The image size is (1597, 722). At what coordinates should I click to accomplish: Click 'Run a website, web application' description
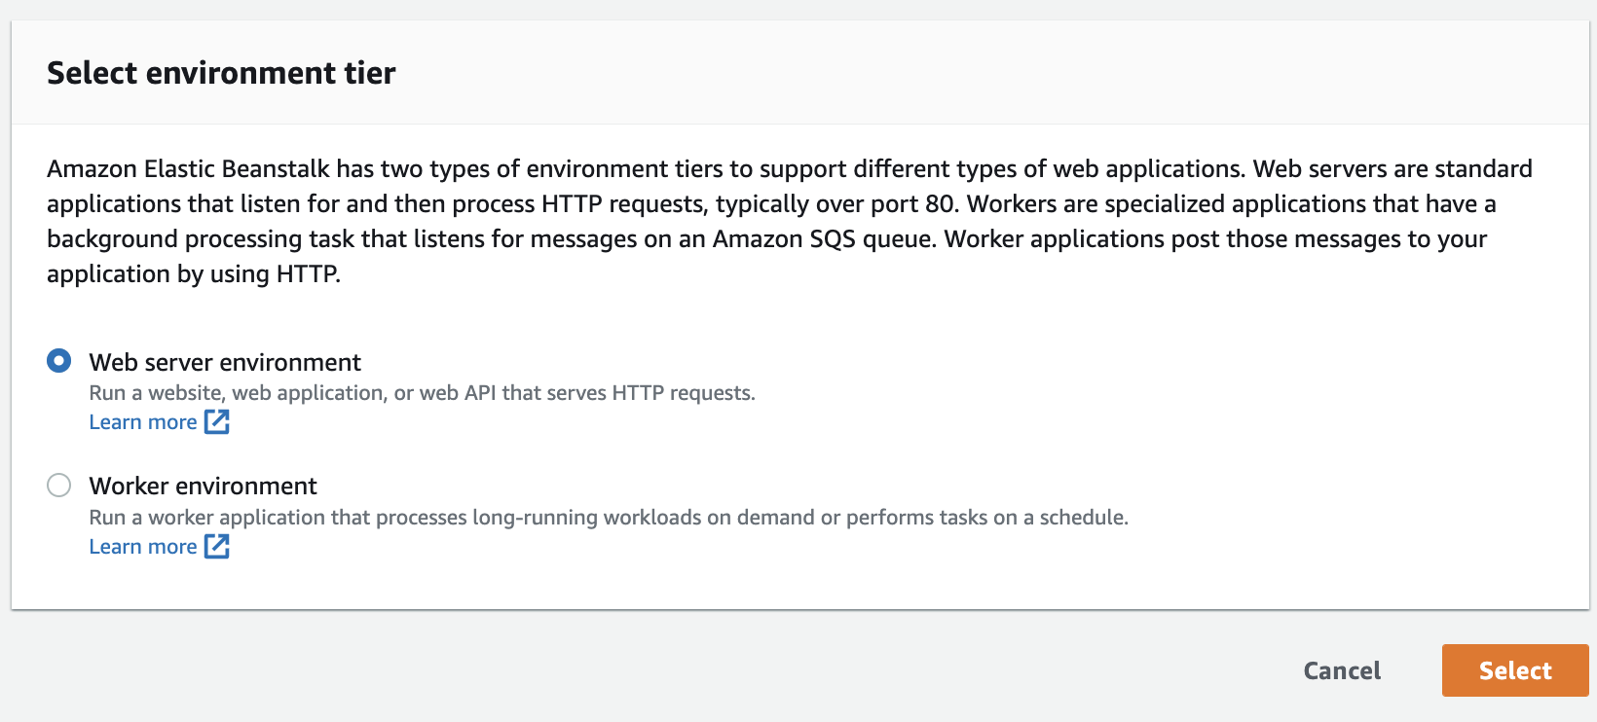point(423,393)
